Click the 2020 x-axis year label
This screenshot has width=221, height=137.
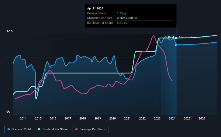[113, 118]
